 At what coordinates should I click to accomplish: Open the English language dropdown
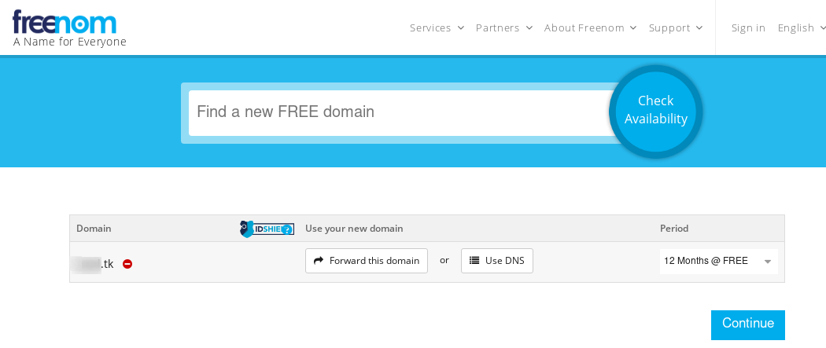tap(802, 27)
